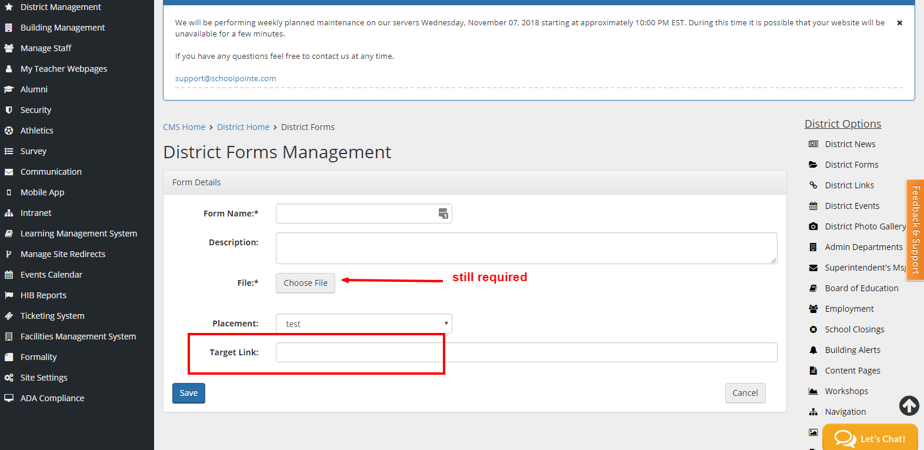Screen dimensions: 924x450
Task: Click the Building Alerts bell icon
Action: pos(813,350)
